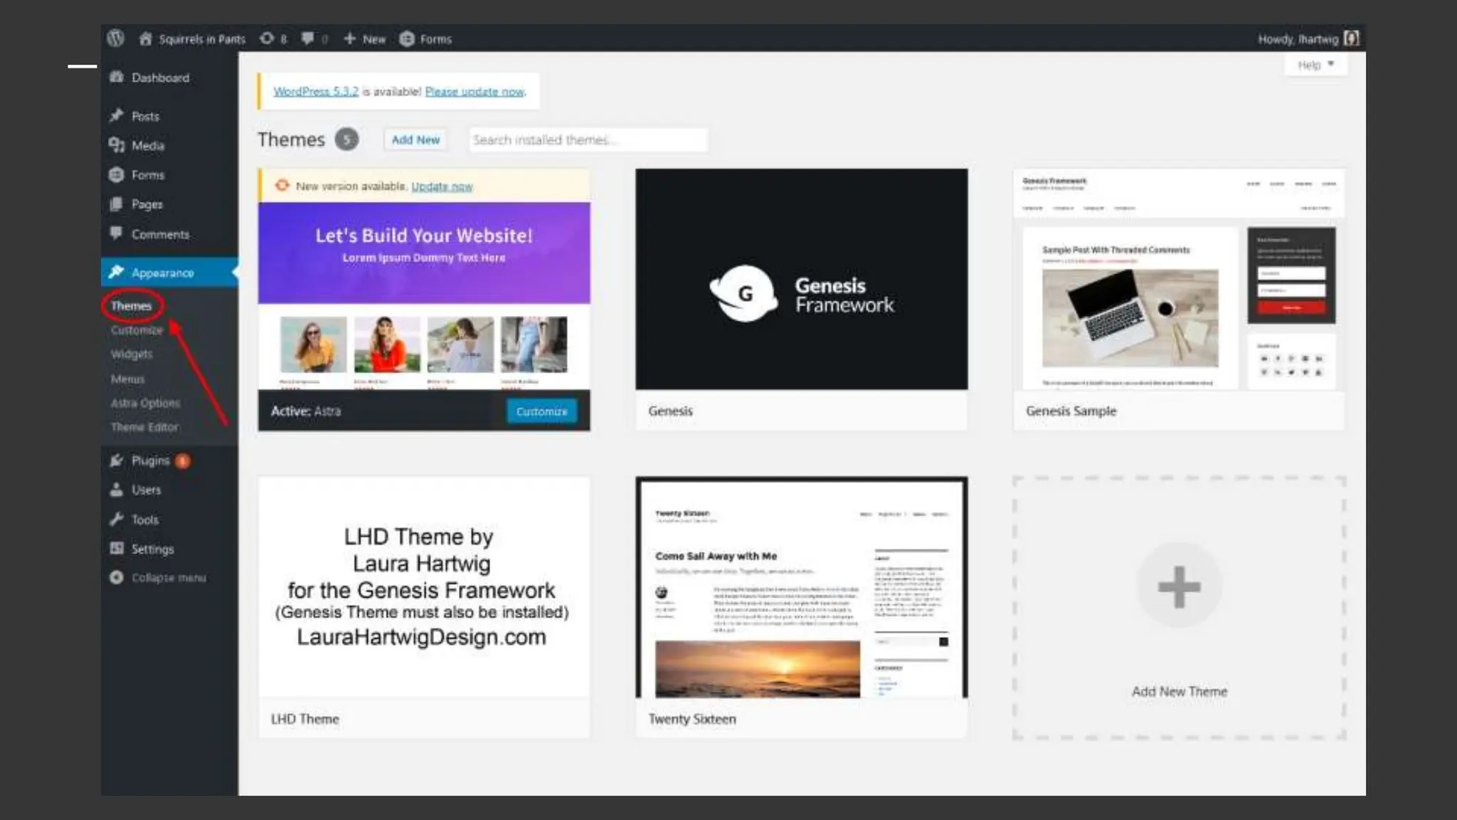Click the Search installed themes field

[588, 140]
